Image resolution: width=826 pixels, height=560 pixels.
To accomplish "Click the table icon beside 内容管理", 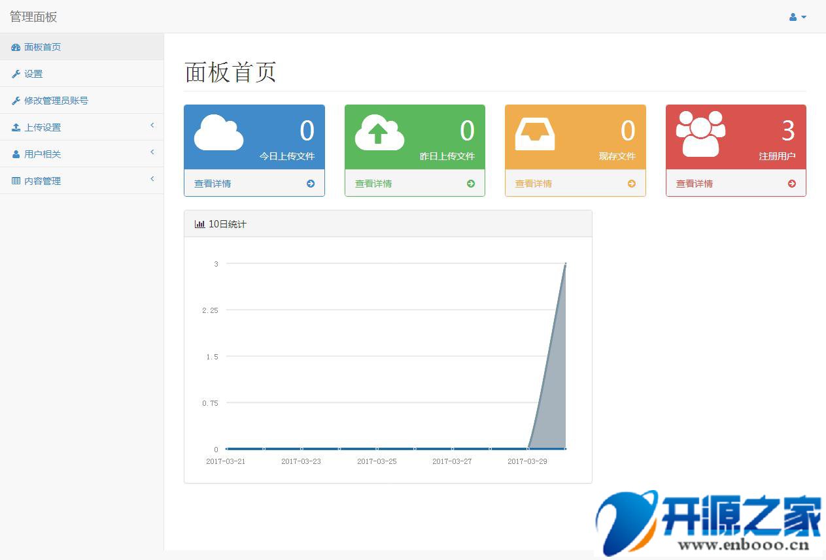I will click(16, 181).
